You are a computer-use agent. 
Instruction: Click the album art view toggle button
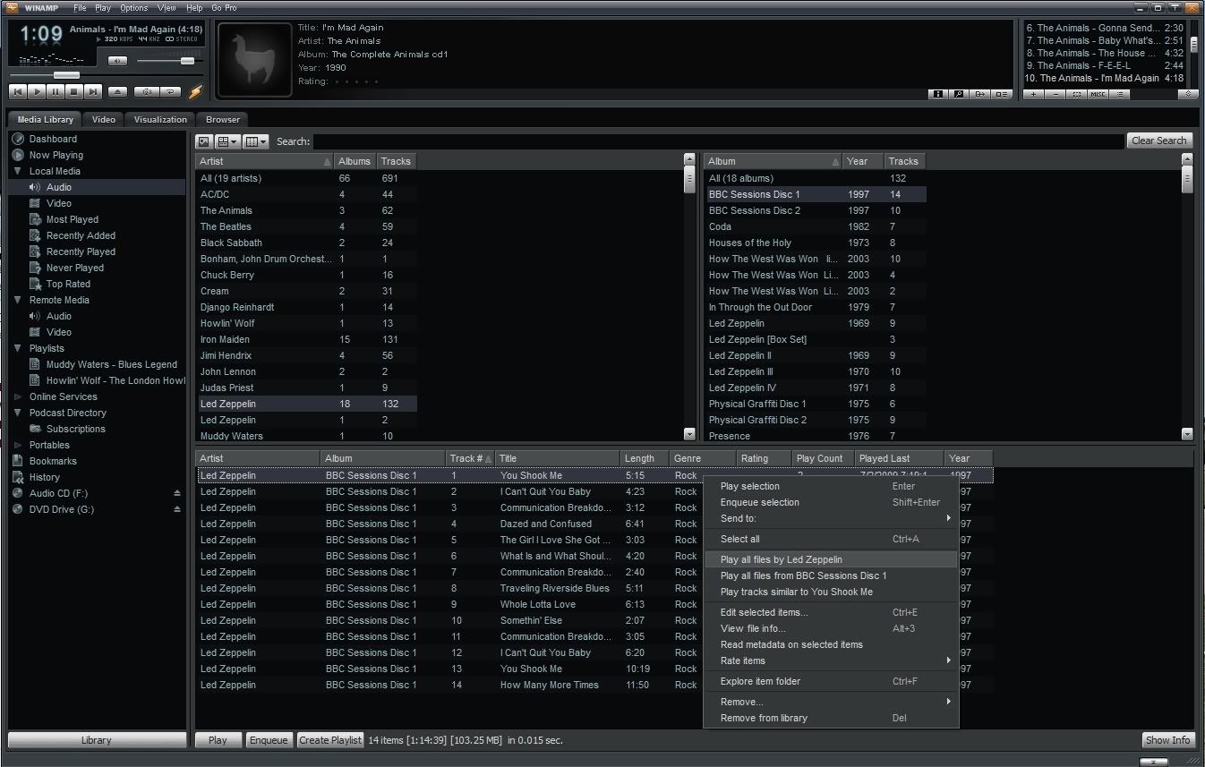click(x=204, y=141)
